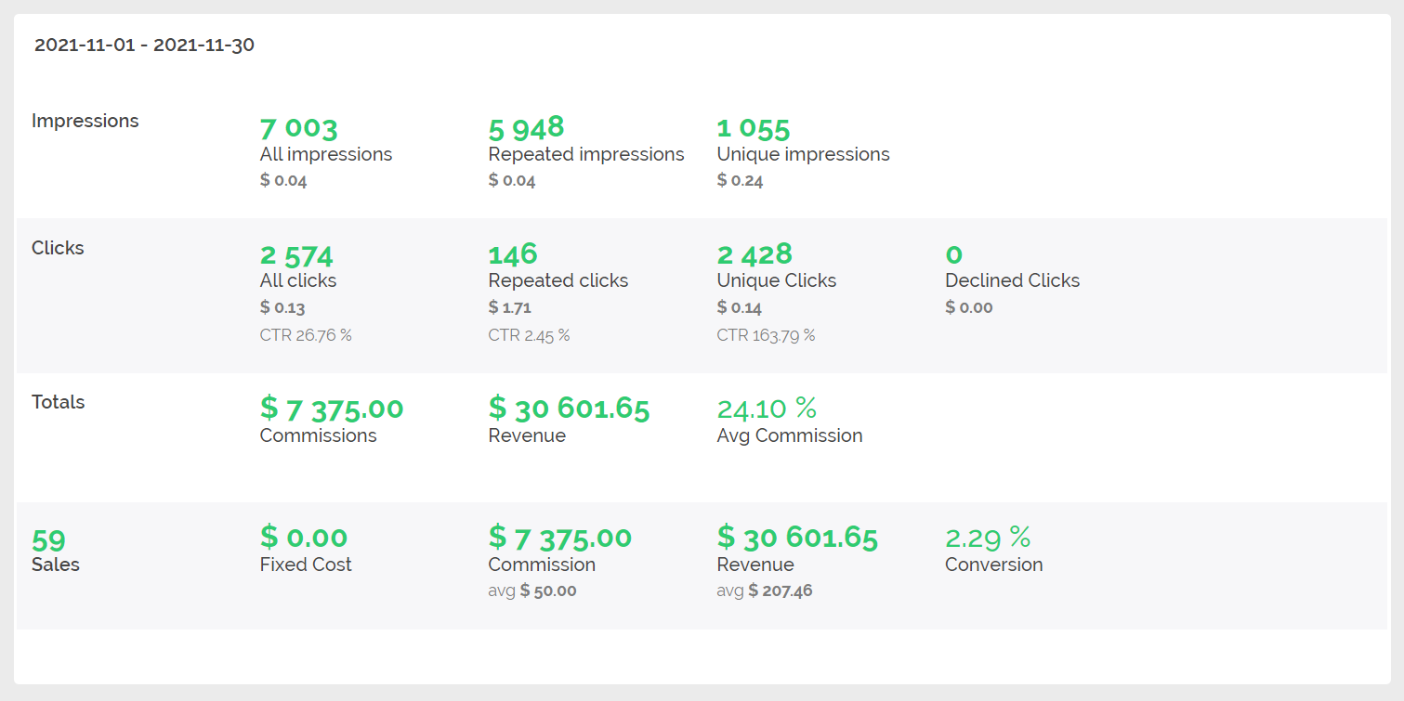Select the Clicks row label
Screen dimensions: 1404x701
(58, 248)
